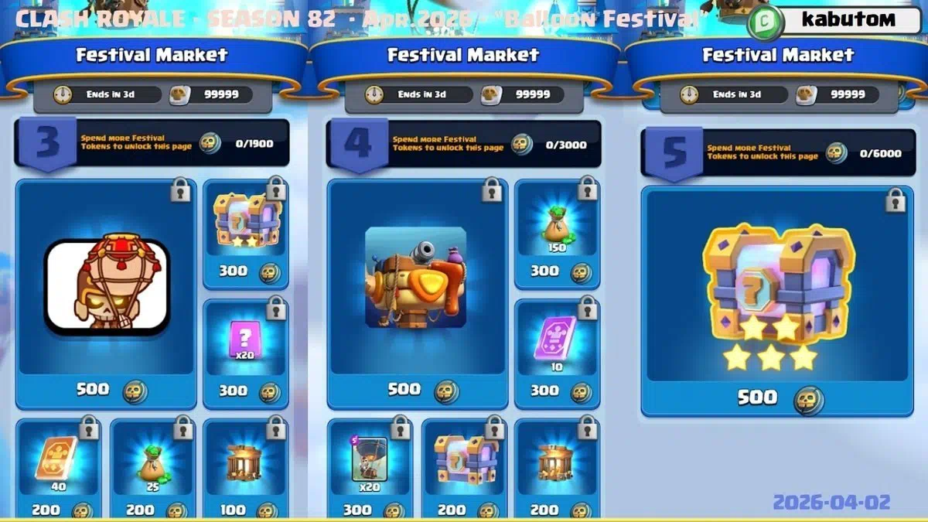Select the skeleton balloon emote item on page 3

pyautogui.click(x=106, y=295)
